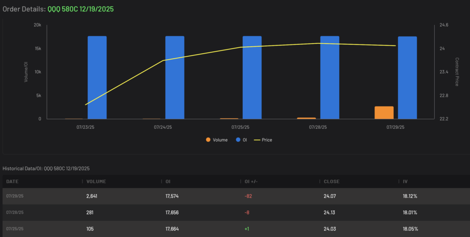The width and height of the screenshot is (470, 237).
Task: Select the 07/28/25 orange volume bar
Action: pos(306,118)
